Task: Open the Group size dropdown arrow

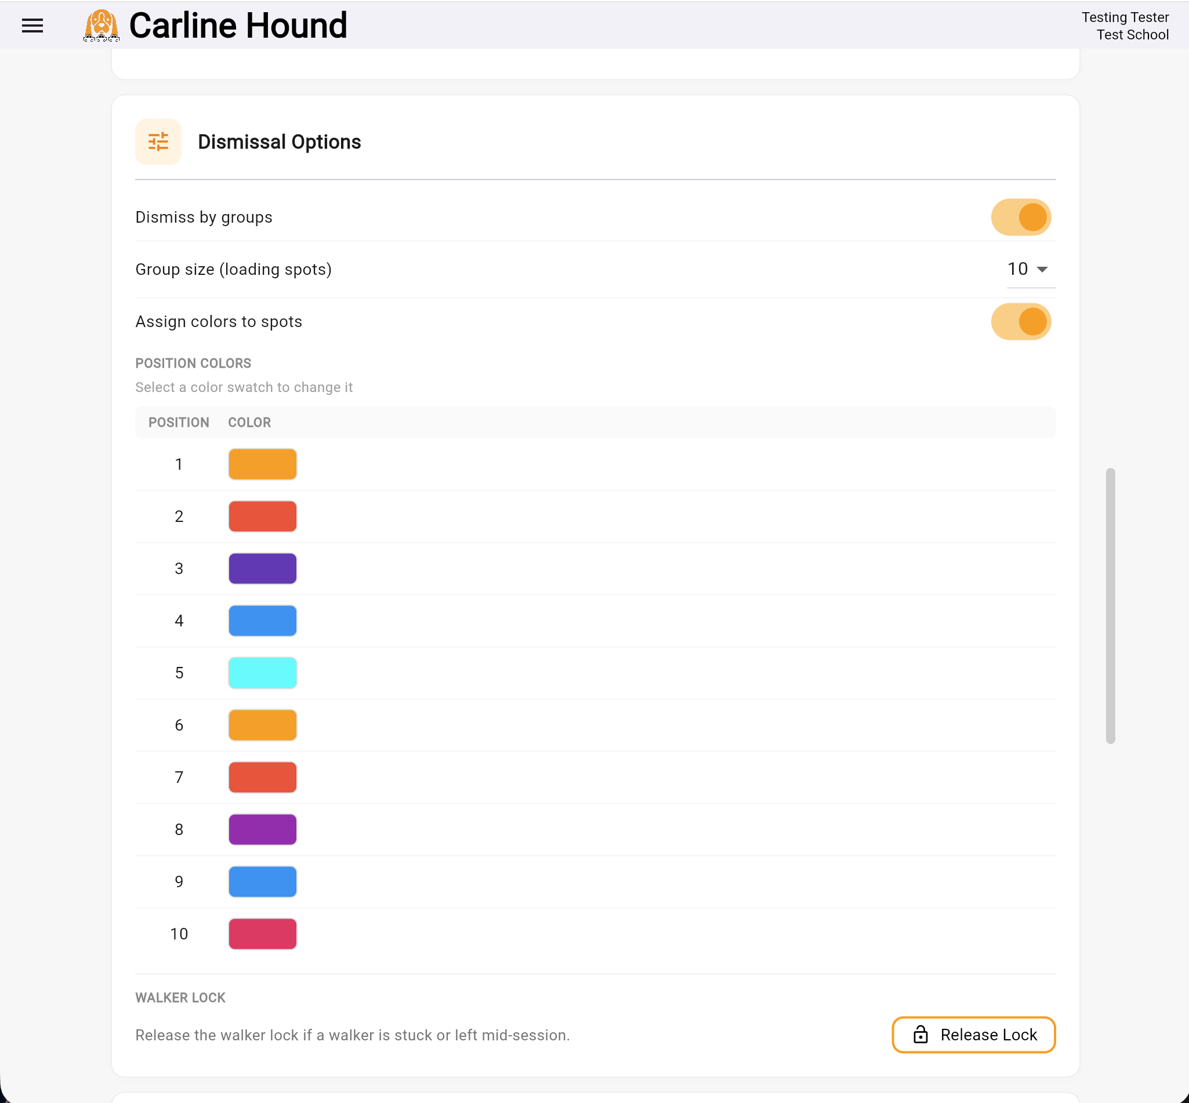Action: (x=1042, y=269)
